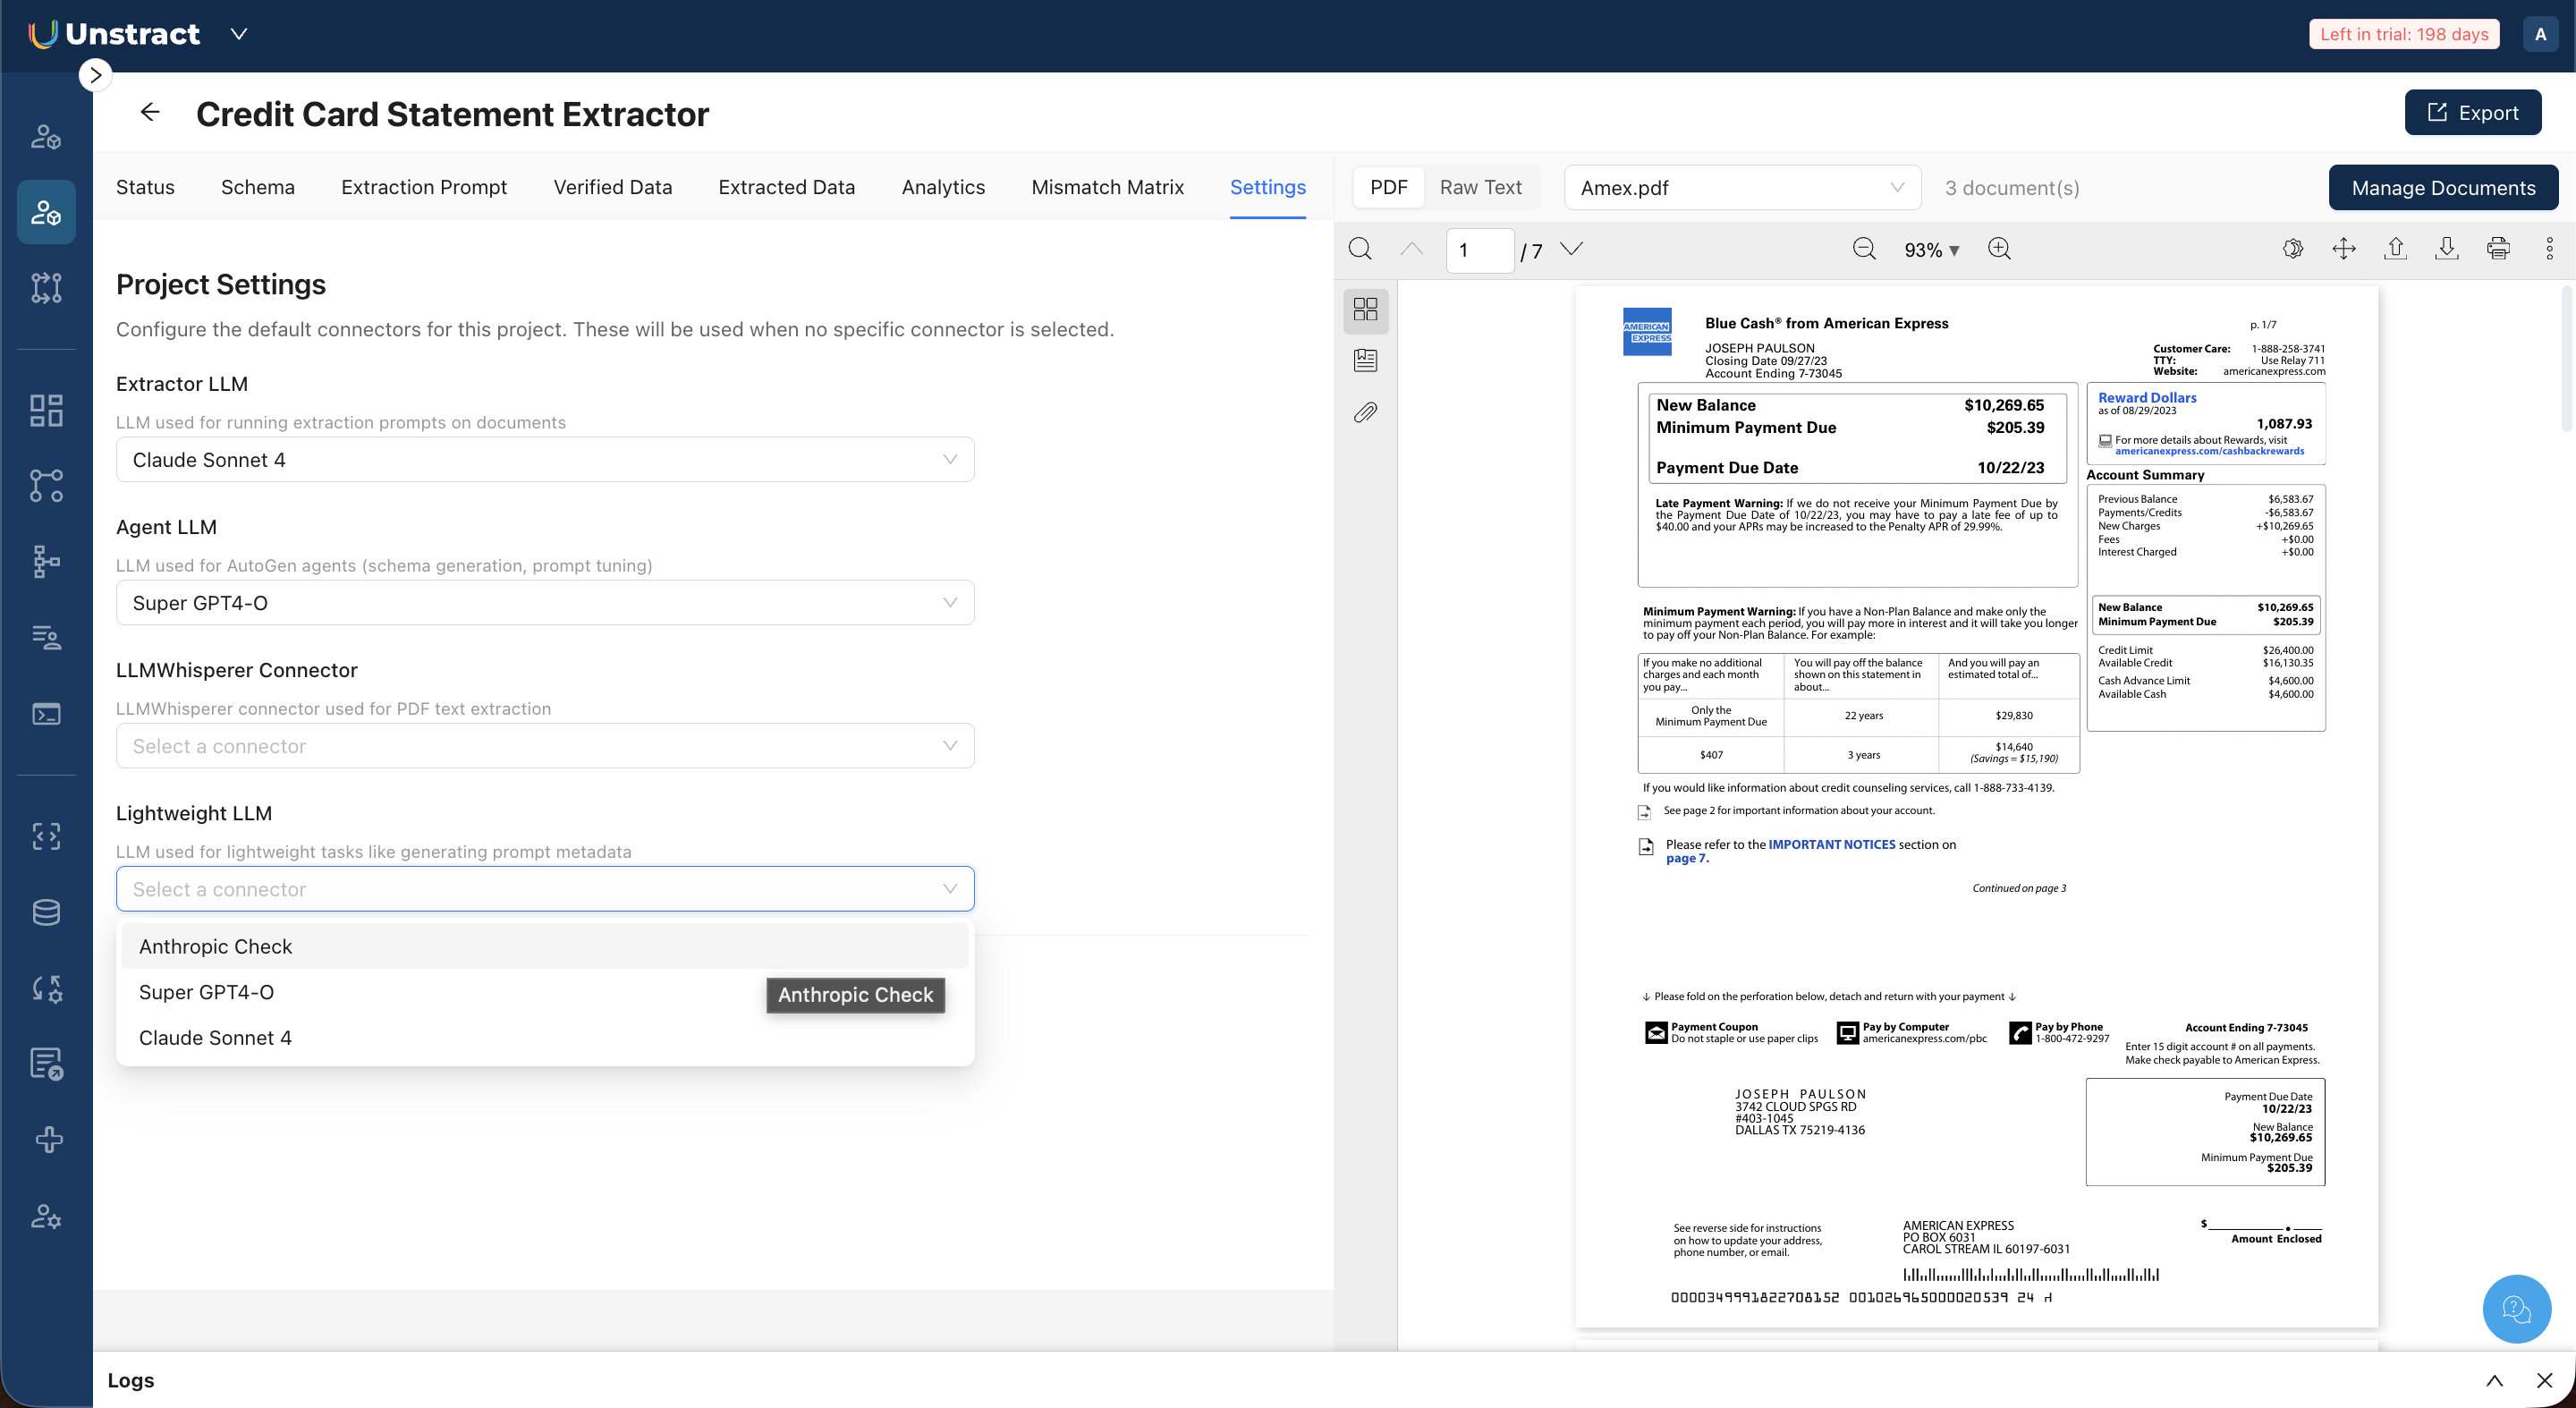2576x1408 pixels.
Task: Open the PDF thumbnails panel icon
Action: pos(1365,309)
